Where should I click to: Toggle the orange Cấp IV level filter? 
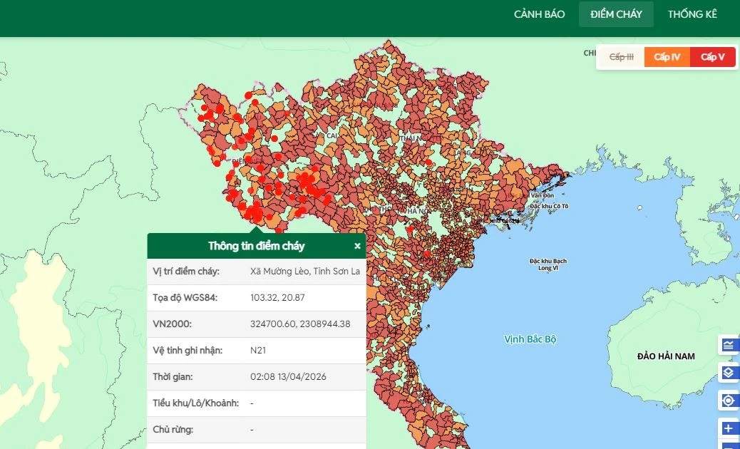coord(667,57)
